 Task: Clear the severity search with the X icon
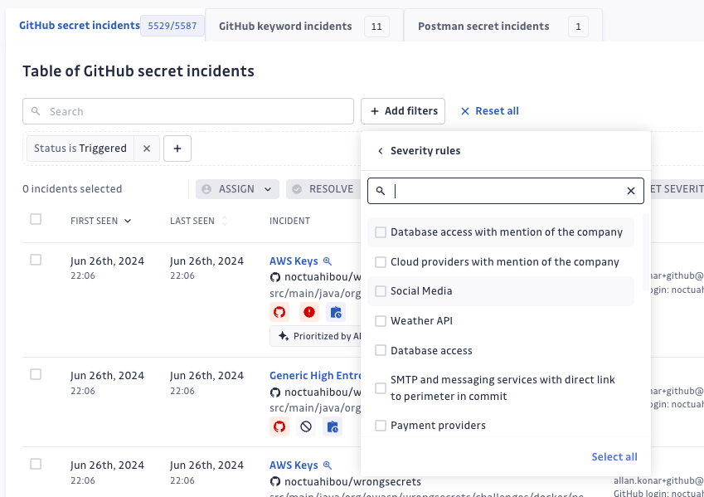pos(630,191)
